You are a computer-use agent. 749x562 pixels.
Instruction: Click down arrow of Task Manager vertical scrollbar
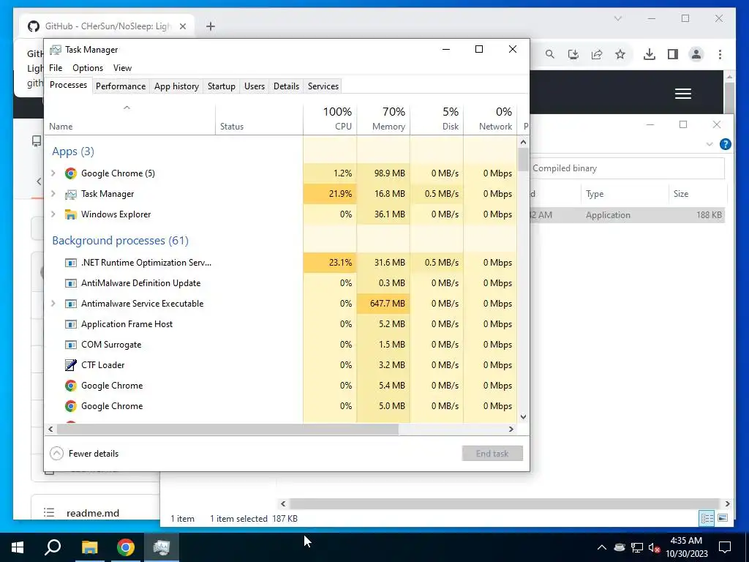click(523, 416)
